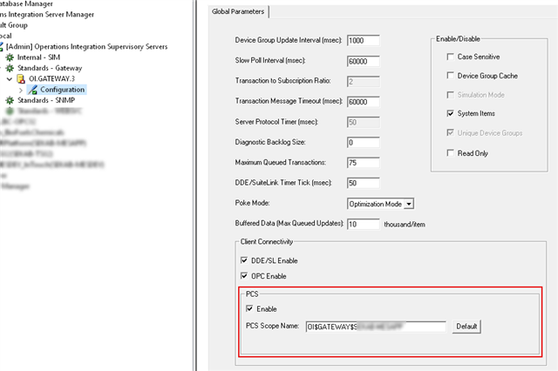Click the PCS Scope Name field

(376, 327)
